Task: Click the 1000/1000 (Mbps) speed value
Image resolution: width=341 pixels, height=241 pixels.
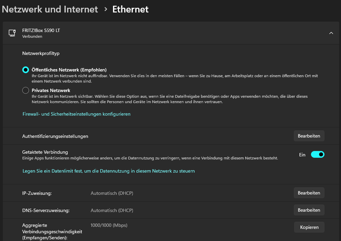Action: click(x=109, y=225)
